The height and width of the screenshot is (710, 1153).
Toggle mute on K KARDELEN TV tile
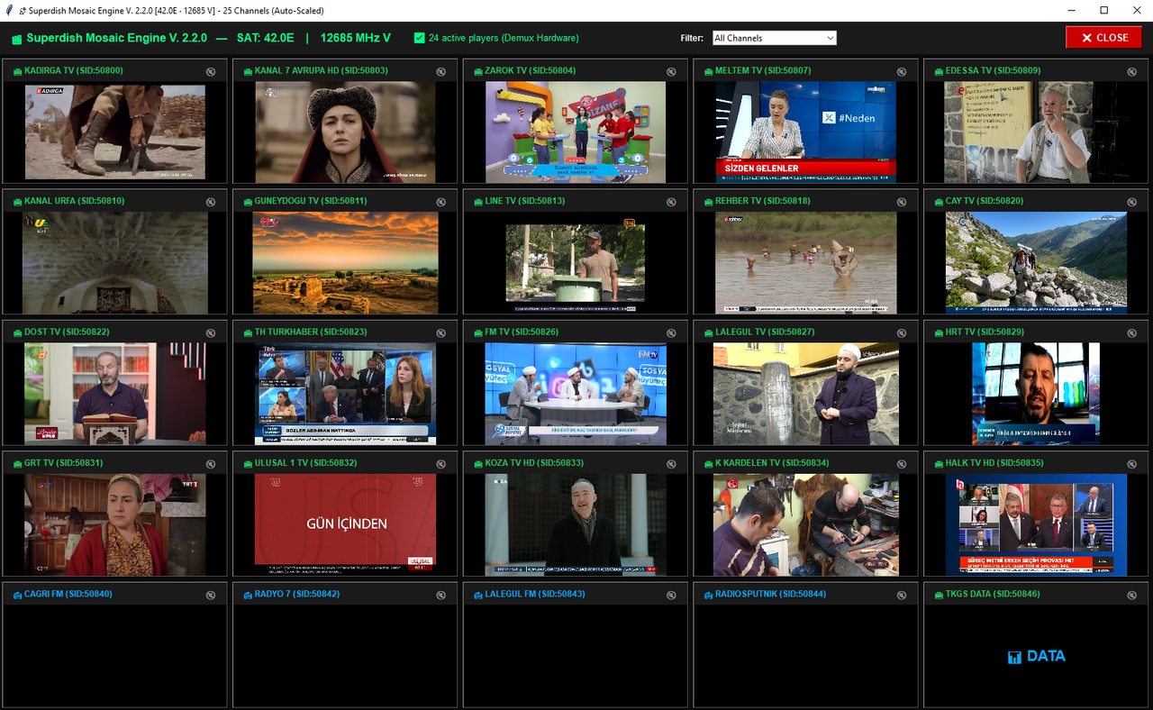coord(902,464)
